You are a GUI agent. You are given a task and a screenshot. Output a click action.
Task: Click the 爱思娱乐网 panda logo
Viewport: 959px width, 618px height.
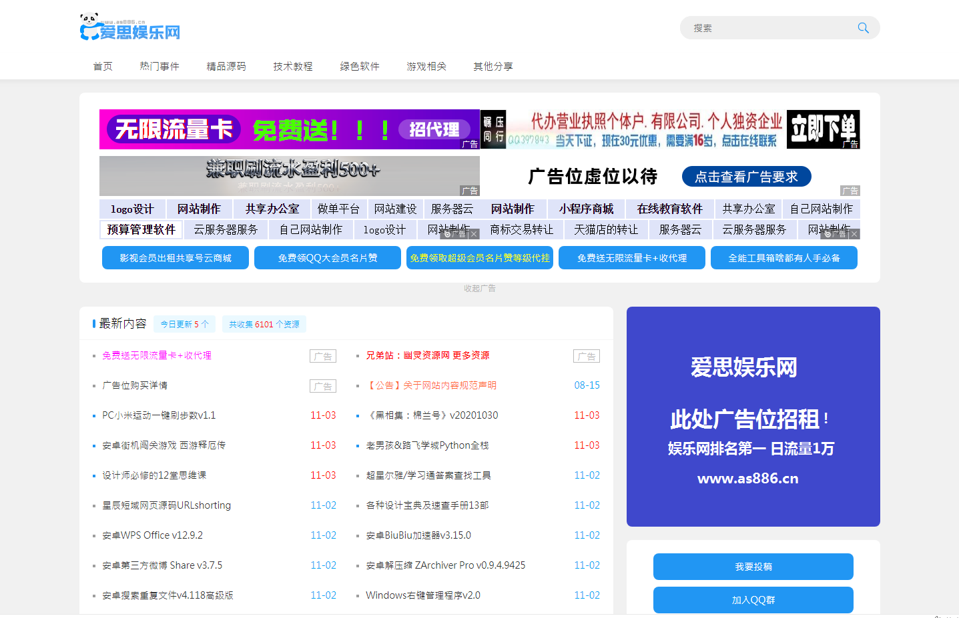130,28
